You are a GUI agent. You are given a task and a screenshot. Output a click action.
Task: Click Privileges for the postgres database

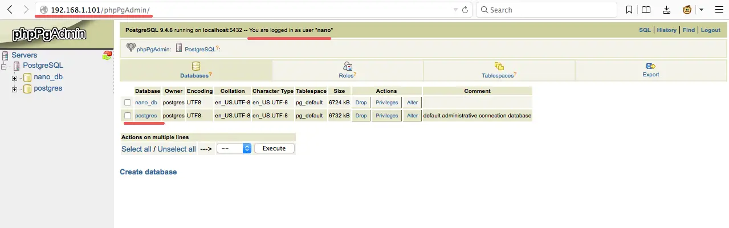pos(387,116)
